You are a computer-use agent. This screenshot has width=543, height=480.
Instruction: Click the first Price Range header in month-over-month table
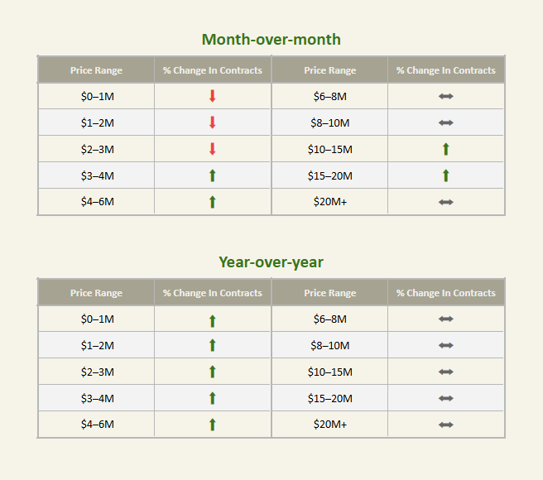point(96,70)
